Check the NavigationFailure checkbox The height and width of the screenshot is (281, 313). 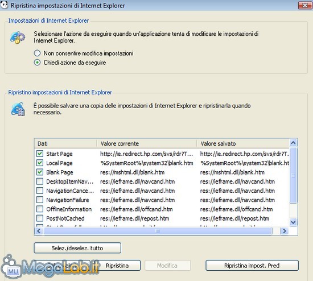(x=40, y=200)
